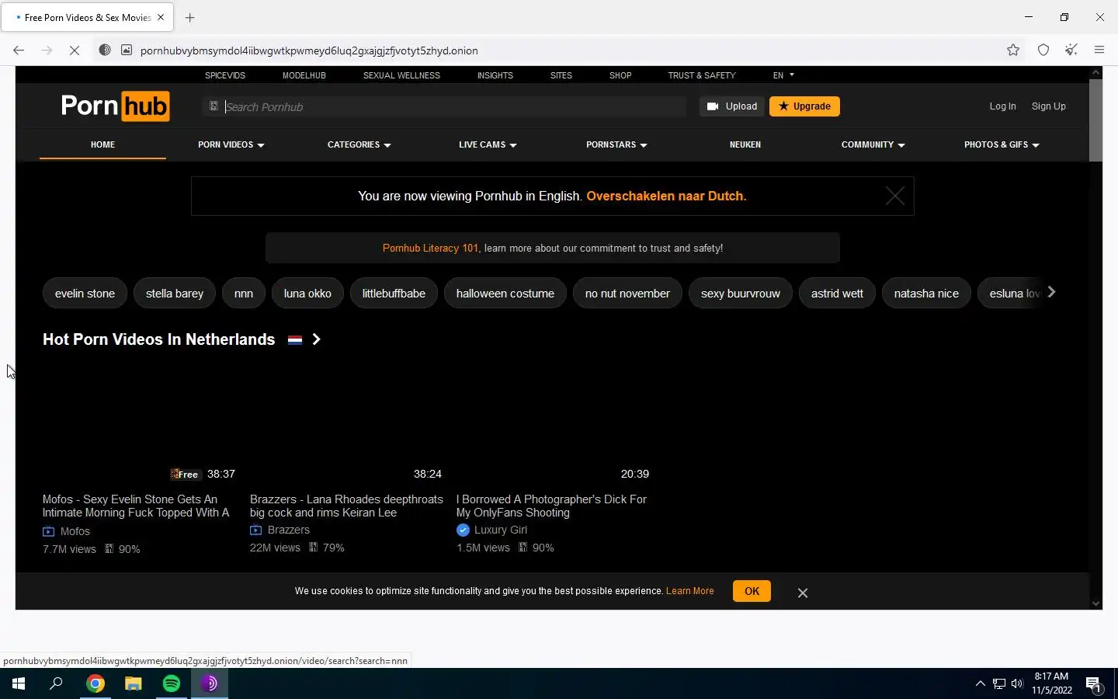
Task: Click the Log In link
Action: [1002, 106]
